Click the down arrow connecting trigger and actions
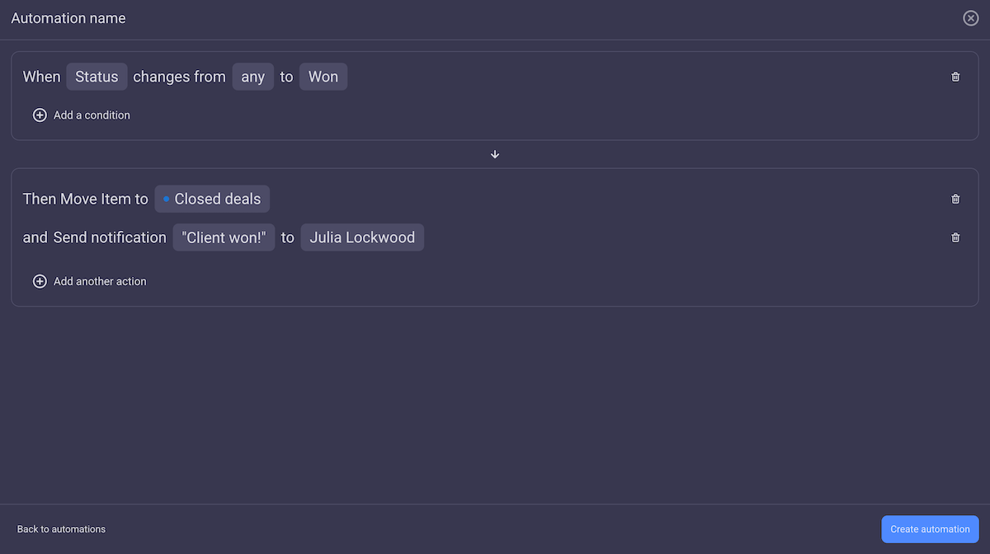Viewport: 990px width, 554px height. [x=495, y=154]
